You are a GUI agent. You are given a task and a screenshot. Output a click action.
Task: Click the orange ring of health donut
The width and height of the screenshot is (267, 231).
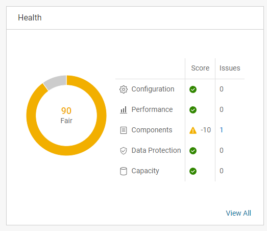102,115
